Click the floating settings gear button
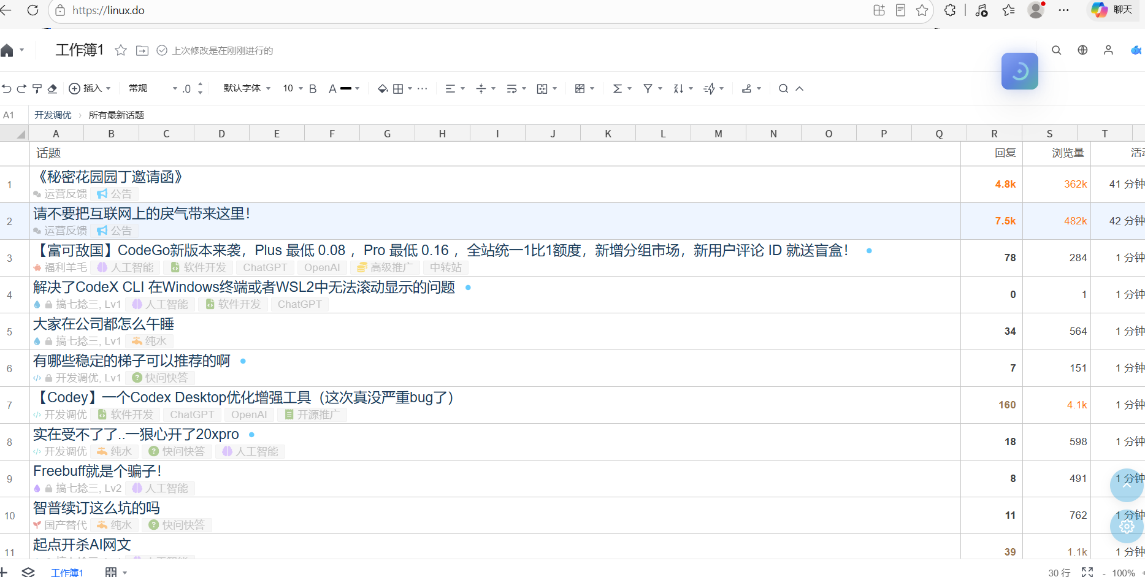 click(x=1127, y=526)
